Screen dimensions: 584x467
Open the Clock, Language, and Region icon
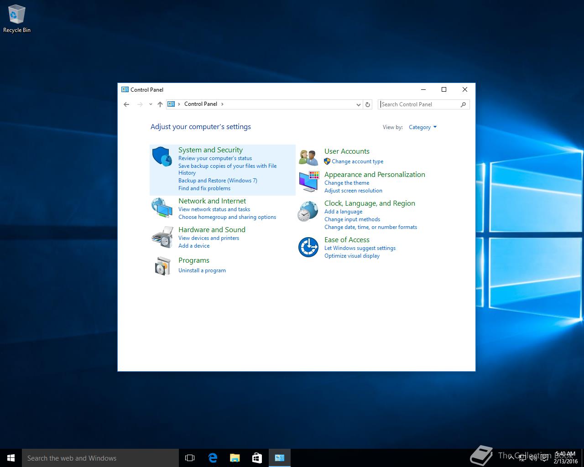(x=308, y=212)
